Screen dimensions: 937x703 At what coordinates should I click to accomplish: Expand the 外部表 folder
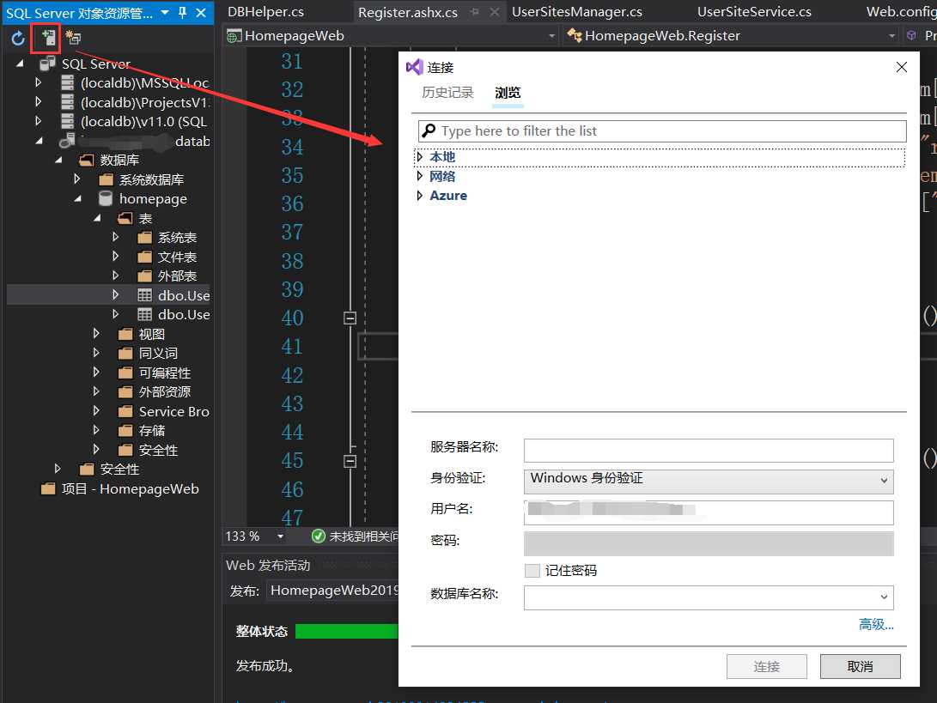115,276
